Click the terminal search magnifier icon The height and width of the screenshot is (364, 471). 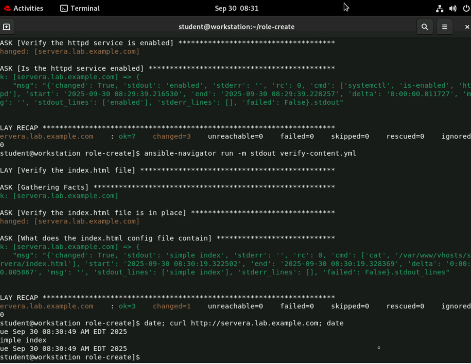point(425,27)
